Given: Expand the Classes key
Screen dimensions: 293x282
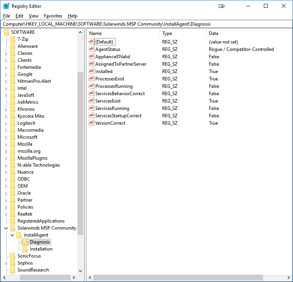Looking at the screenshot, I should pos(6,54).
